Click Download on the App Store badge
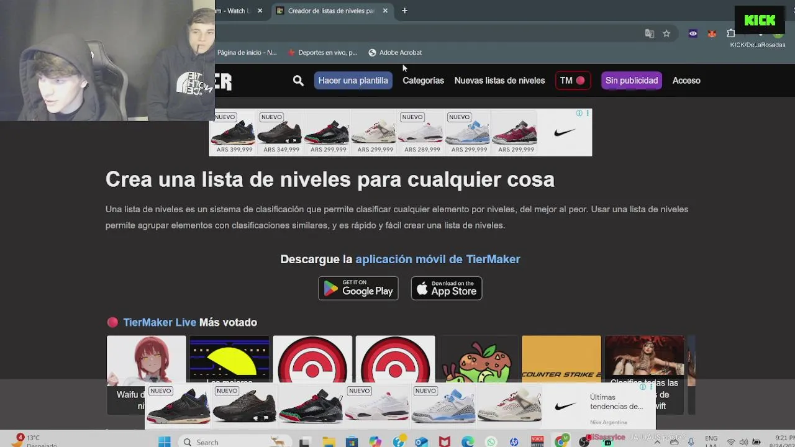The height and width of the screenshot is (447, 795). (447, 288)
